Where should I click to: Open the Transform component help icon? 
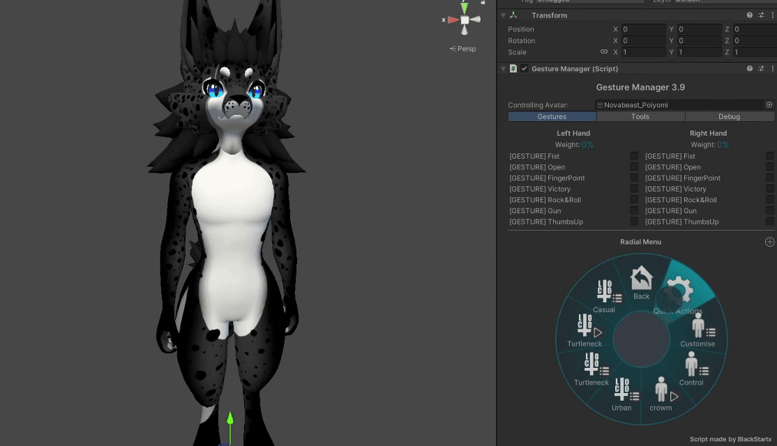[x=749, y=15]
